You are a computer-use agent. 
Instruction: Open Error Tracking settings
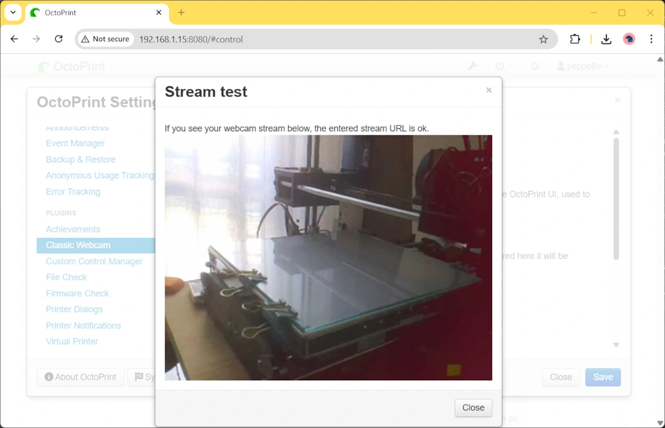pyautogui.click(x=73, y=191)
